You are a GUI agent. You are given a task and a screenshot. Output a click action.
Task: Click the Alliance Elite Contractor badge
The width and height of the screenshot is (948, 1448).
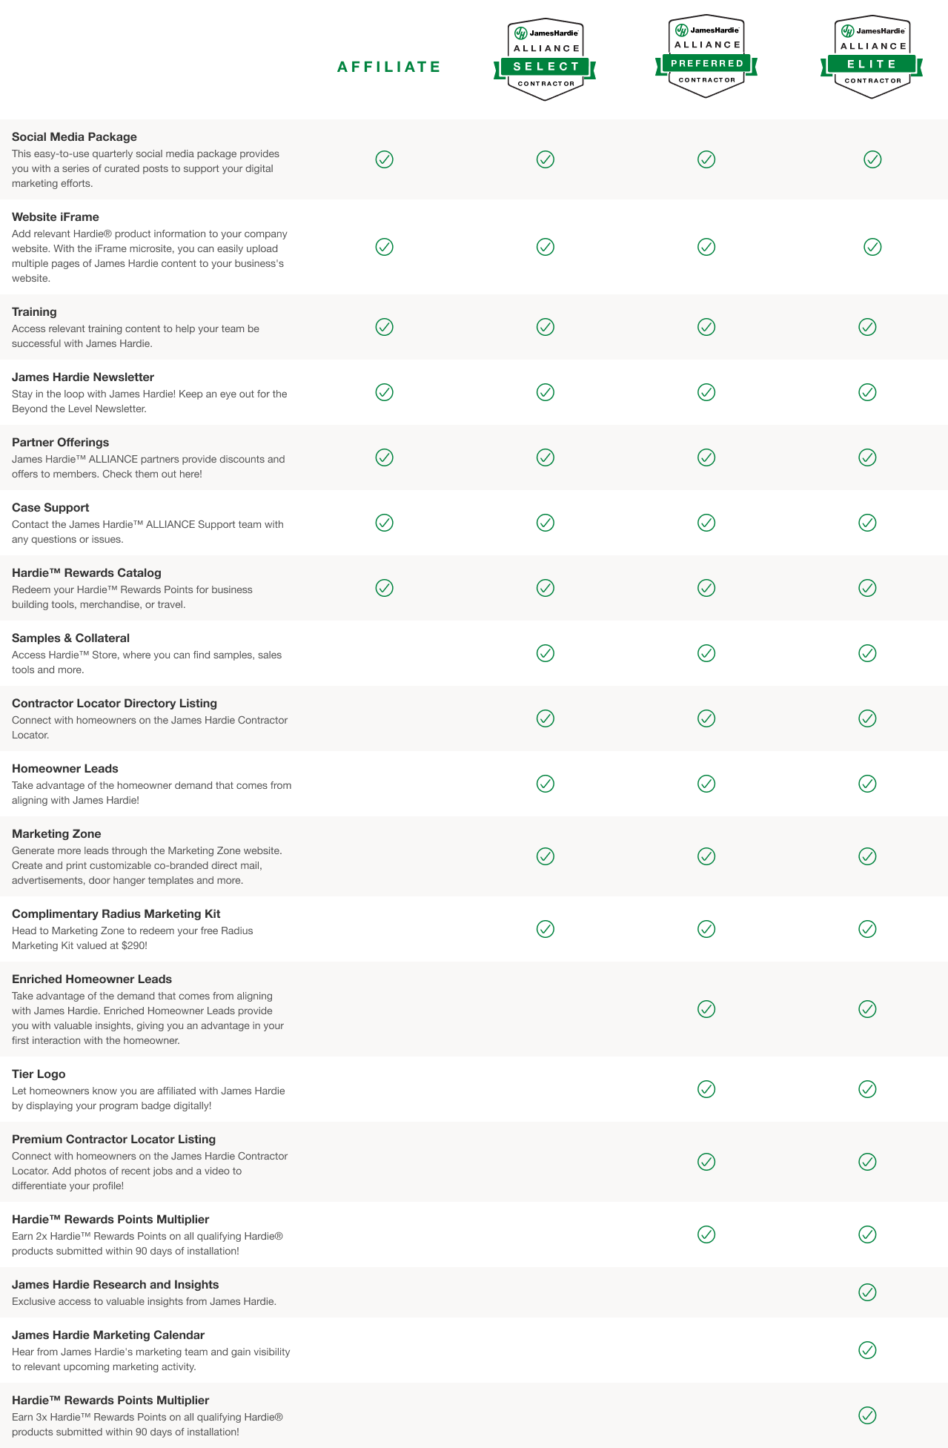(872, 56)
